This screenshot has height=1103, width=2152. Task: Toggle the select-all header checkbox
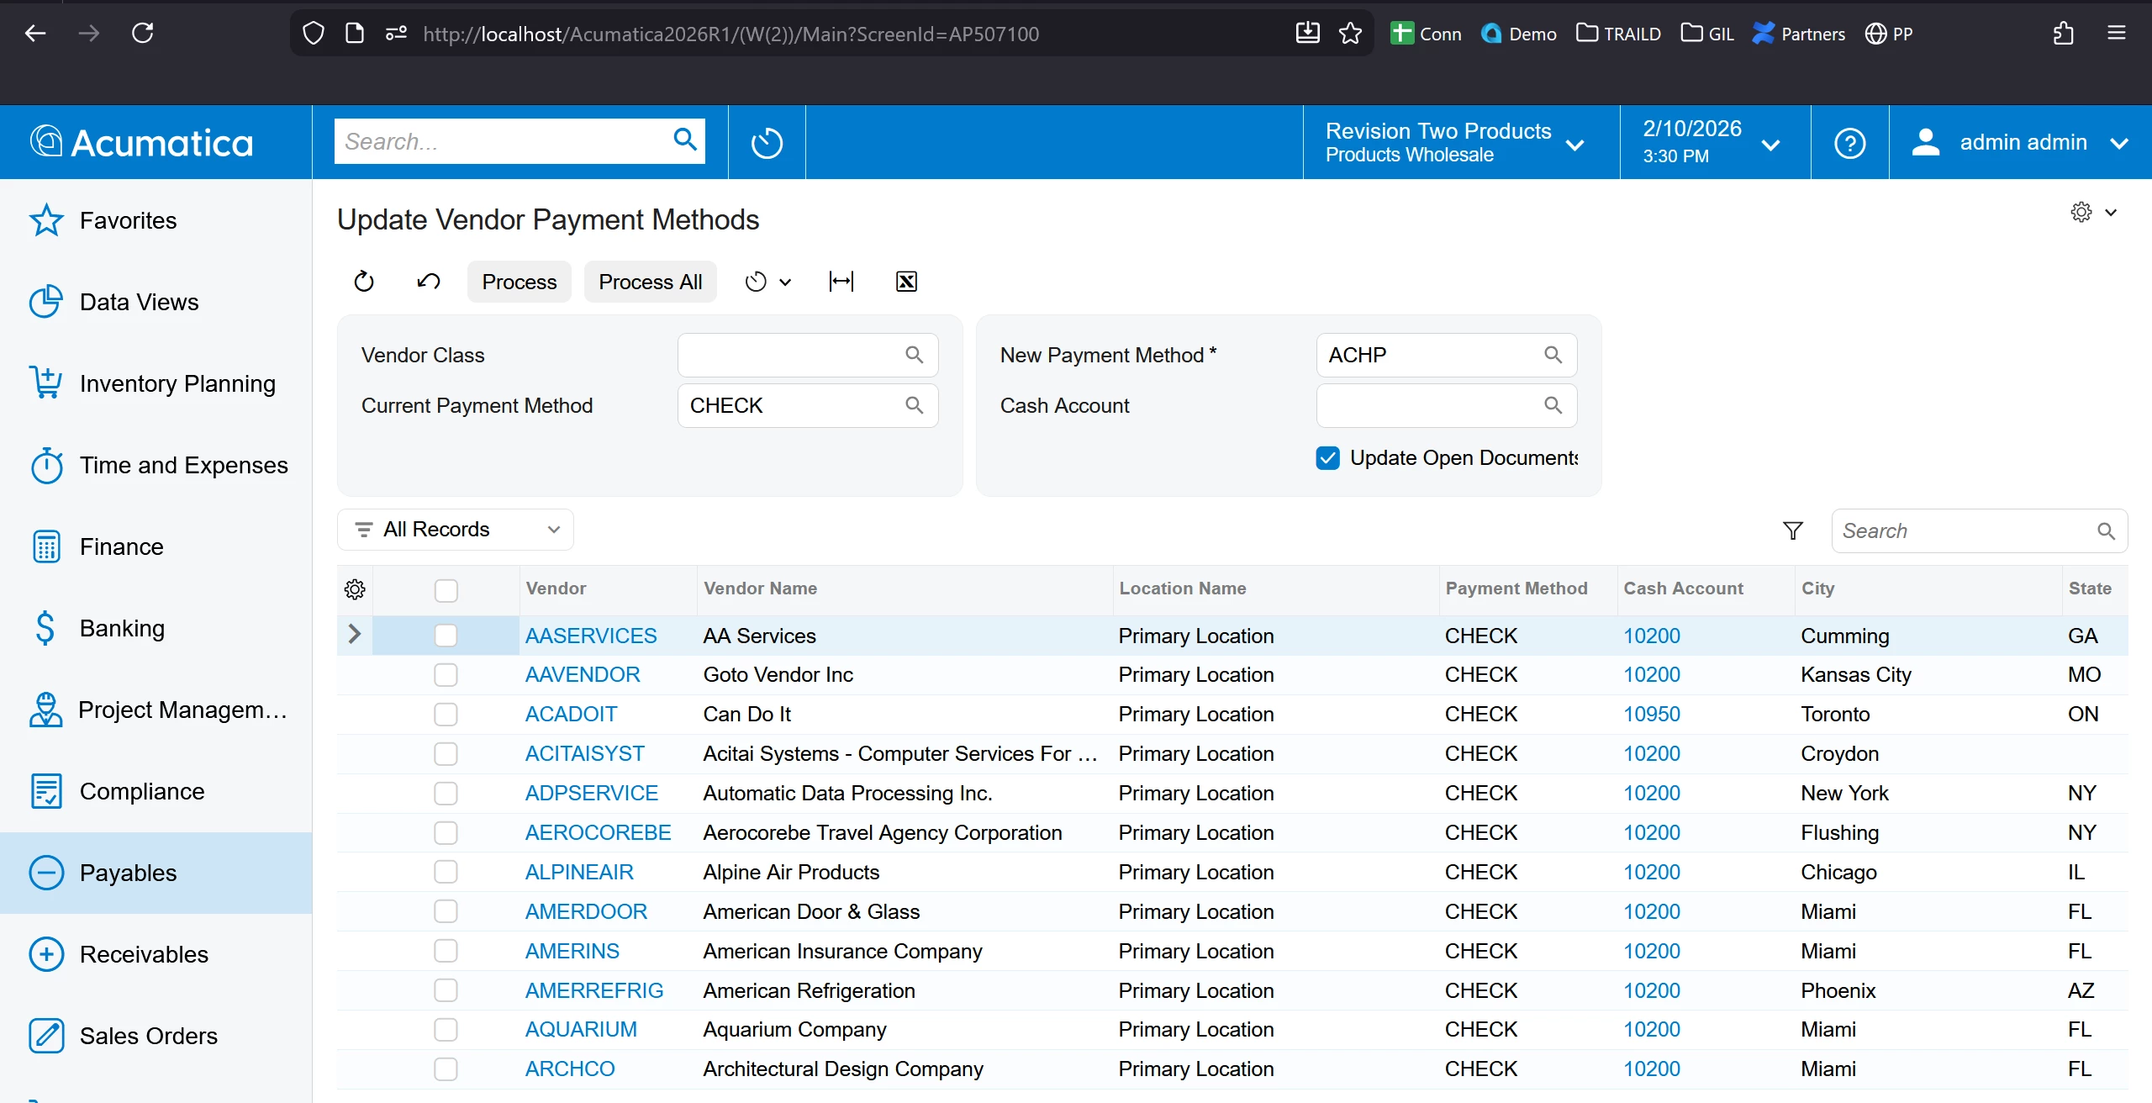[x=446, y=590]
